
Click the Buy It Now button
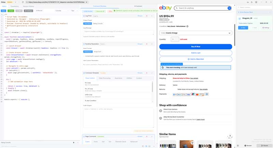pyautogui.click(x=196, y=47)
